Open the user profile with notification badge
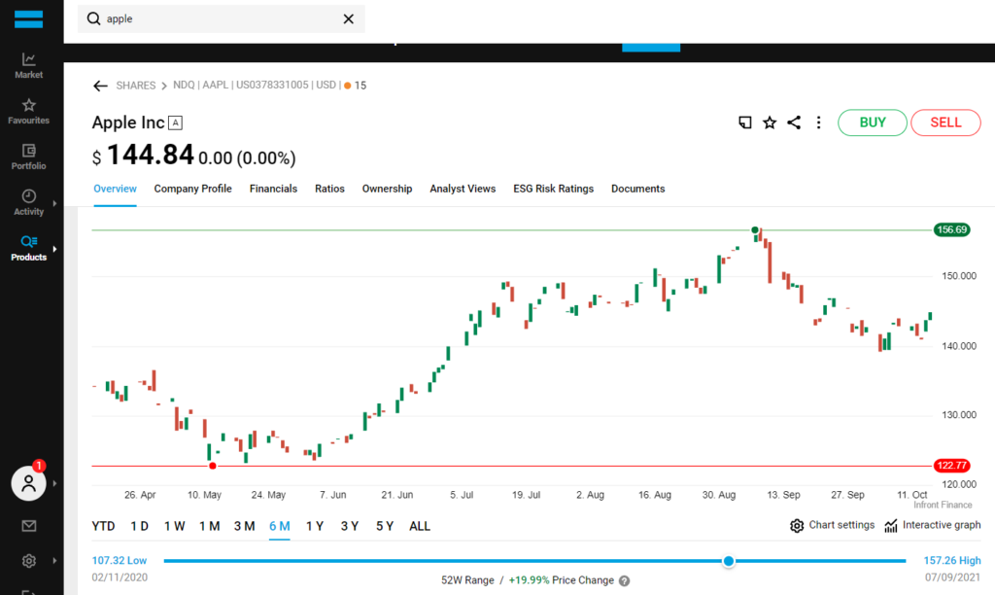This screenshot has width=995, height=595. pos(29,482)
